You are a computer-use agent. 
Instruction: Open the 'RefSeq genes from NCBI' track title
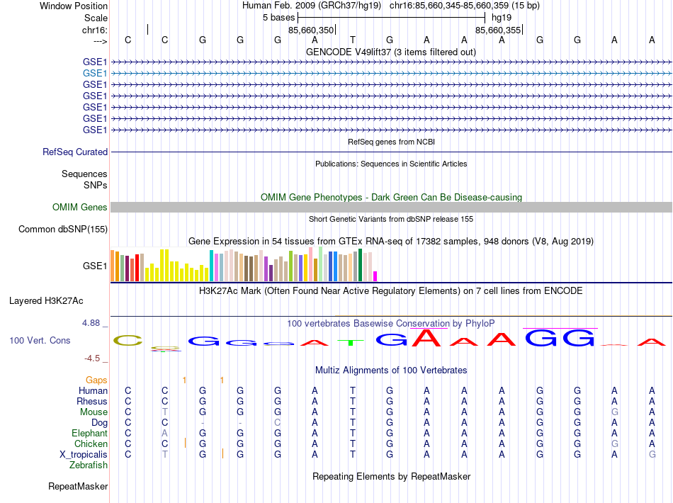[391, 142]
